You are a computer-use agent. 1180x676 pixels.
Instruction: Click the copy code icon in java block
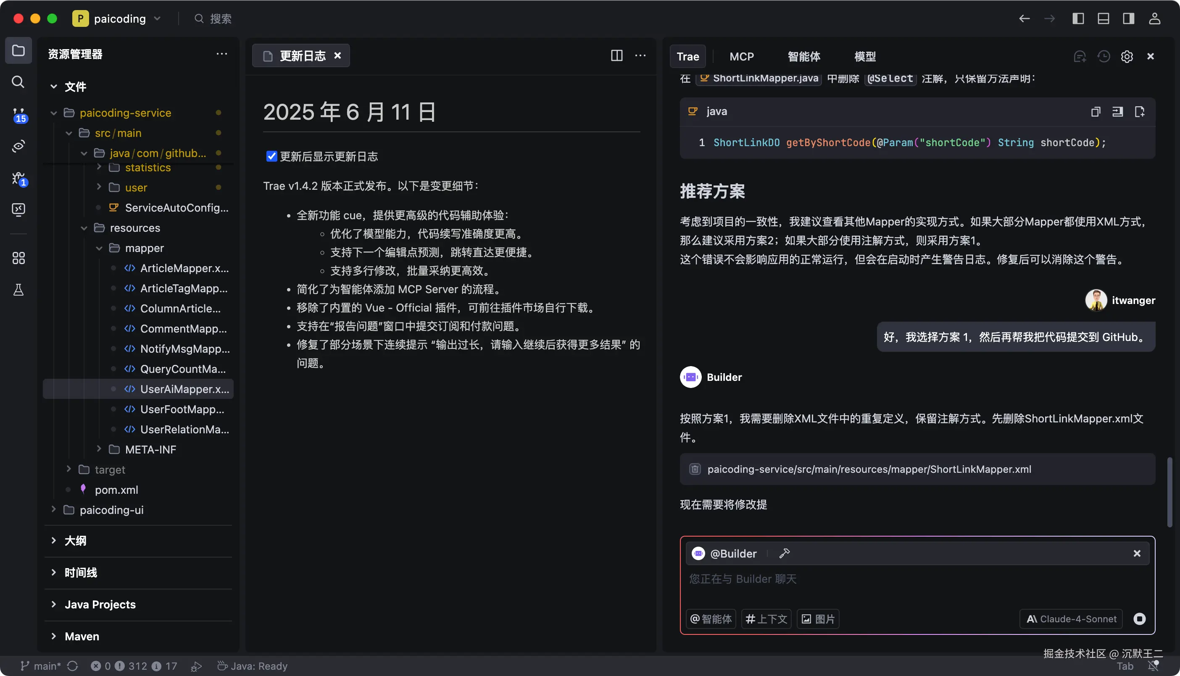pos(1096,111)
